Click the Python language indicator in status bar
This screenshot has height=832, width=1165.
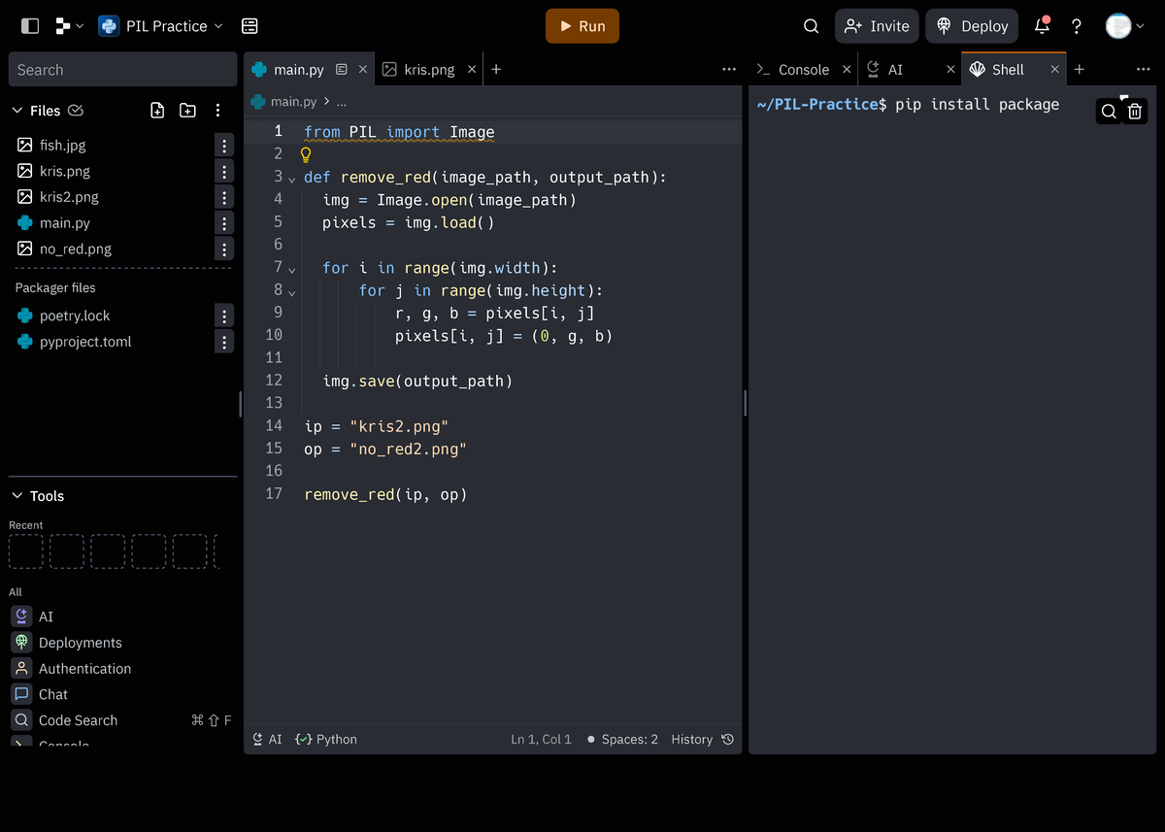326,740
